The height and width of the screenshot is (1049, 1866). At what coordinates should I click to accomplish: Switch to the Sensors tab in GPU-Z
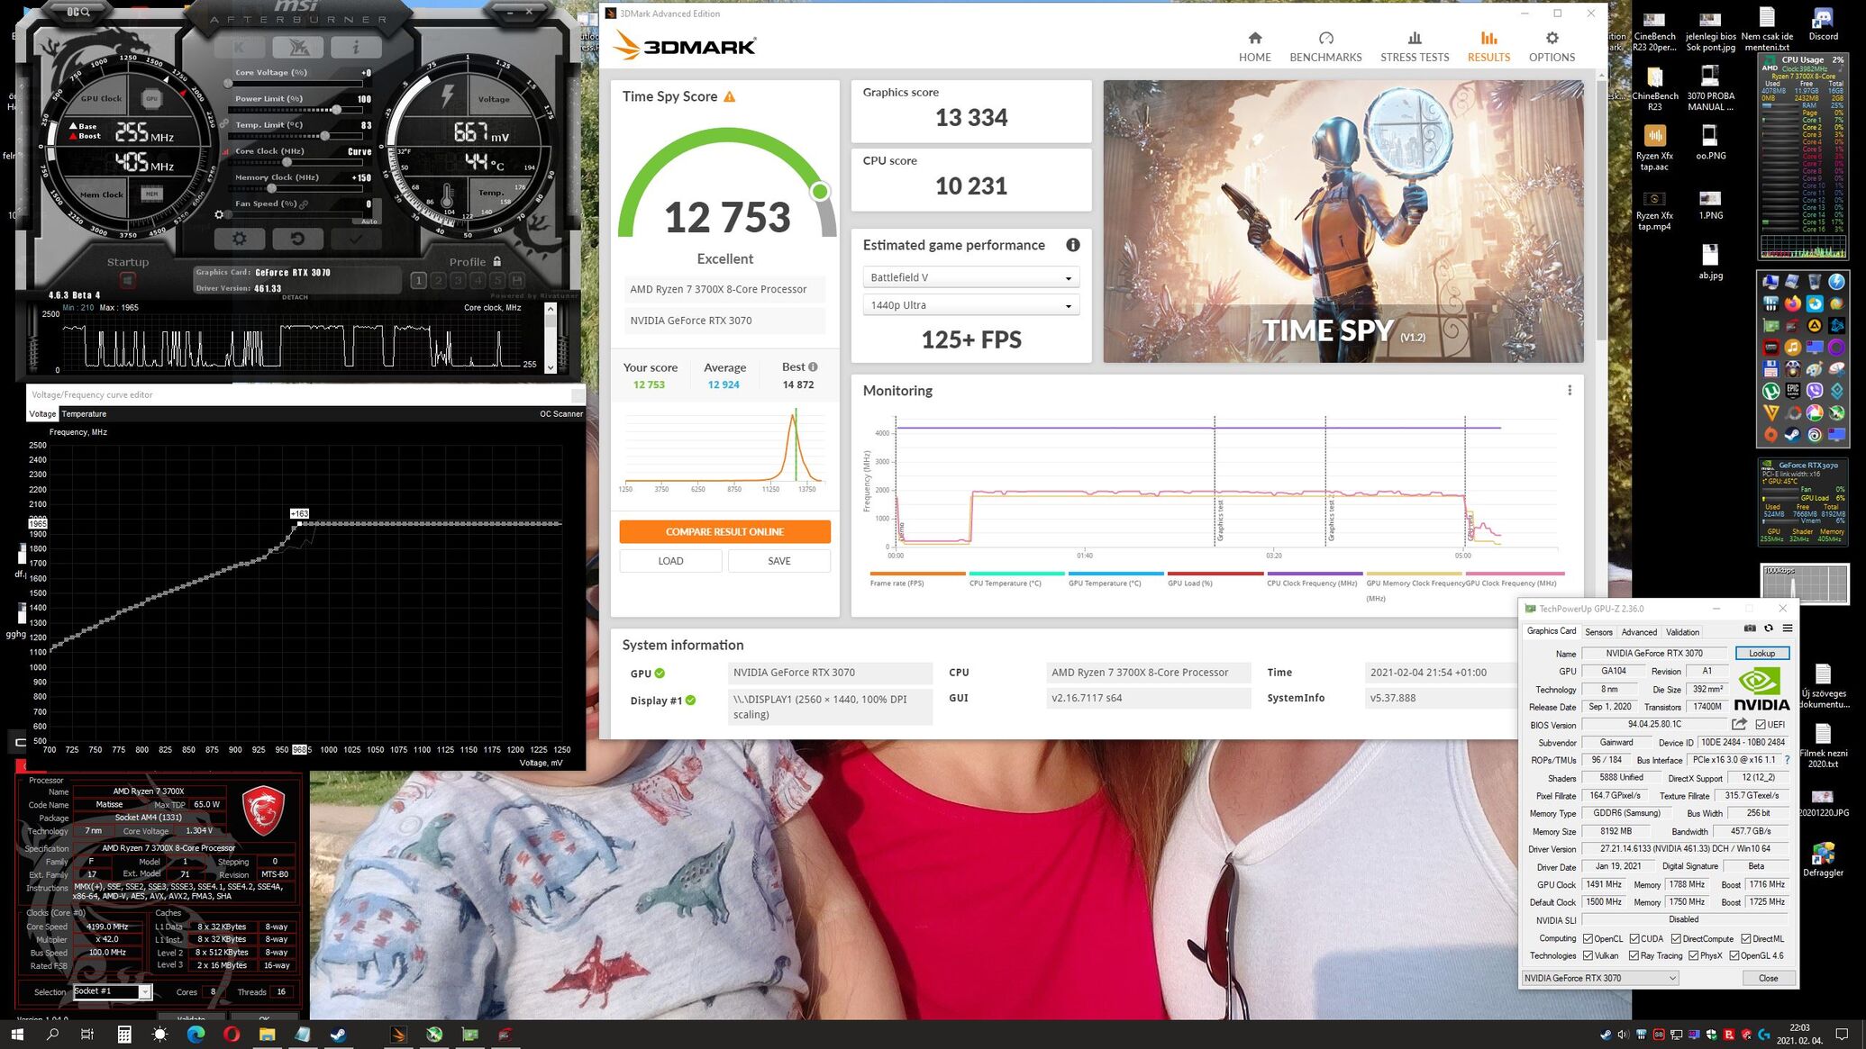[1598, 632]
